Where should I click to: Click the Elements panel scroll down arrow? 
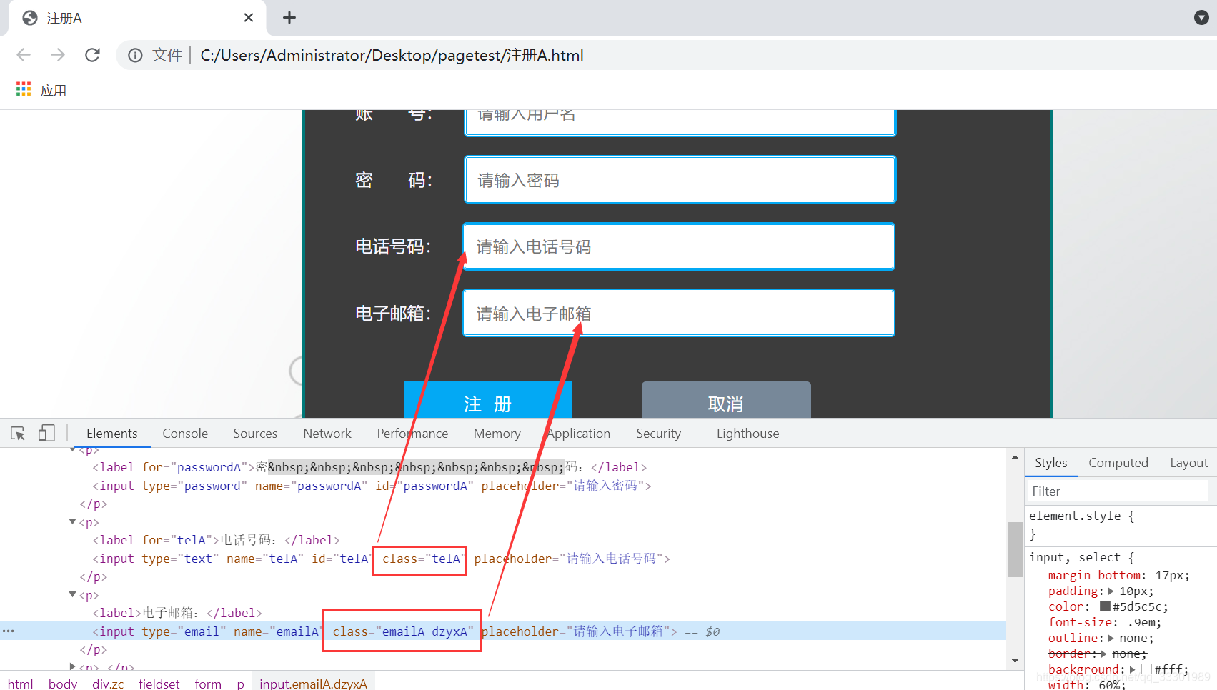point(1015,661)
